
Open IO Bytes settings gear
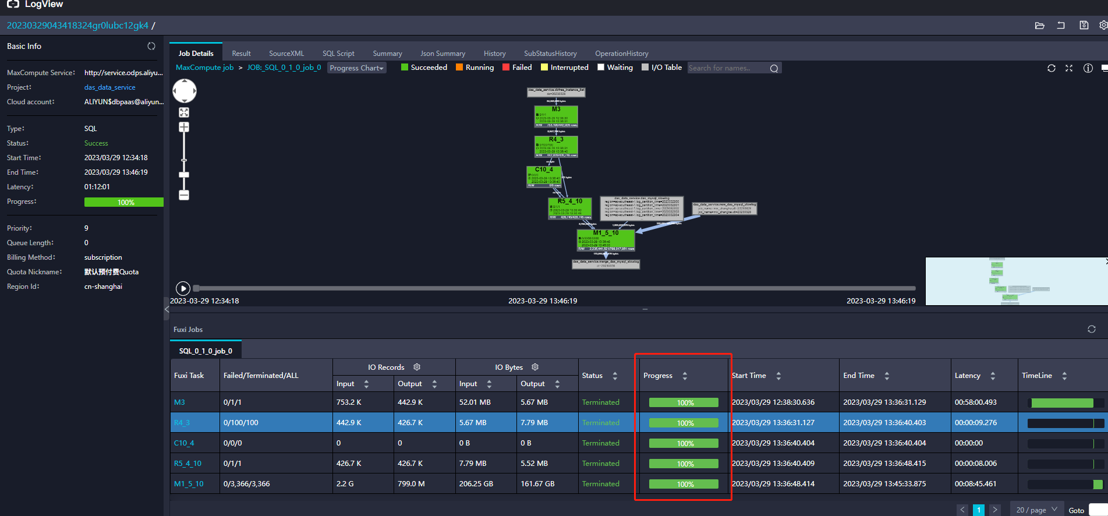pyautogui.click(x=535, y=367)
